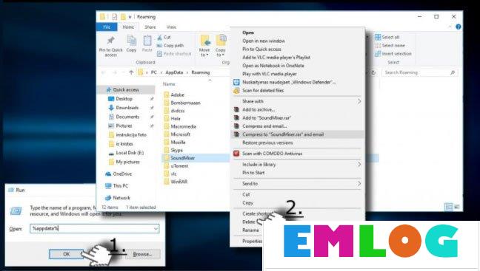
Task: Click the Search Roaming field
Action: coord(419,72)
